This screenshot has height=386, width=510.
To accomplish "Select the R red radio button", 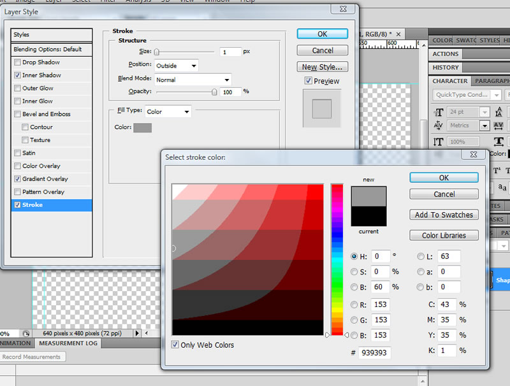I will pos(354,304).
